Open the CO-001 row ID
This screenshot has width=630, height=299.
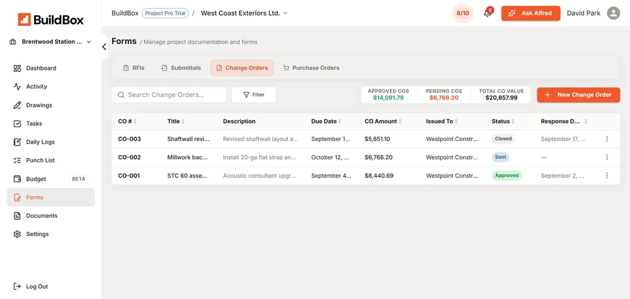(x=129, y=176)
